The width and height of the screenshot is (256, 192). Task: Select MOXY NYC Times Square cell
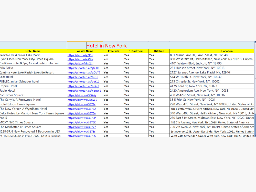coord(33,122)
